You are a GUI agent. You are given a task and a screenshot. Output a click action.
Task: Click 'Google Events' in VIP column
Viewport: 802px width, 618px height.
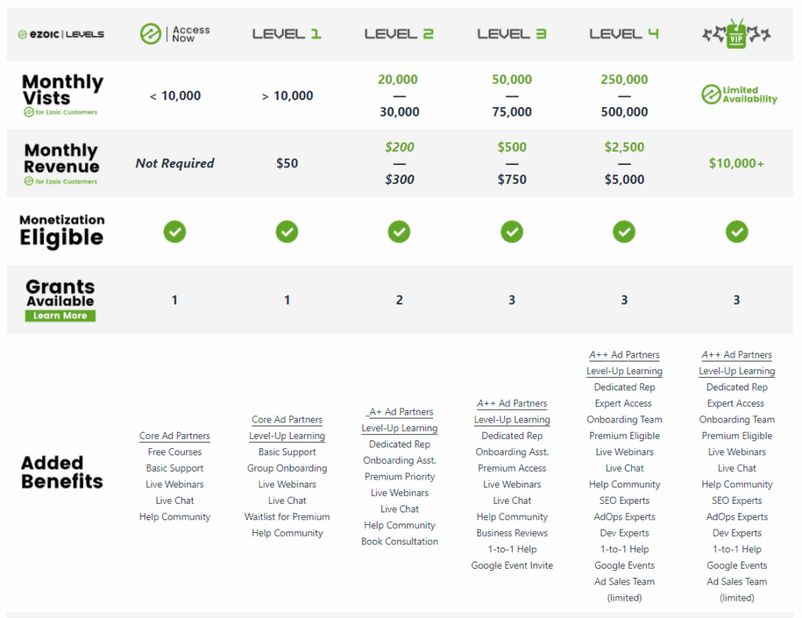click(x=737, y=566)
